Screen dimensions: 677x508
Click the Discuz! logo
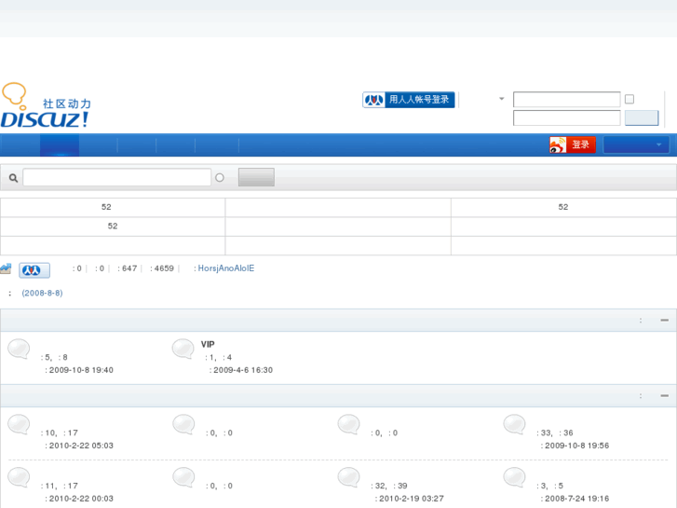point(46,105)
